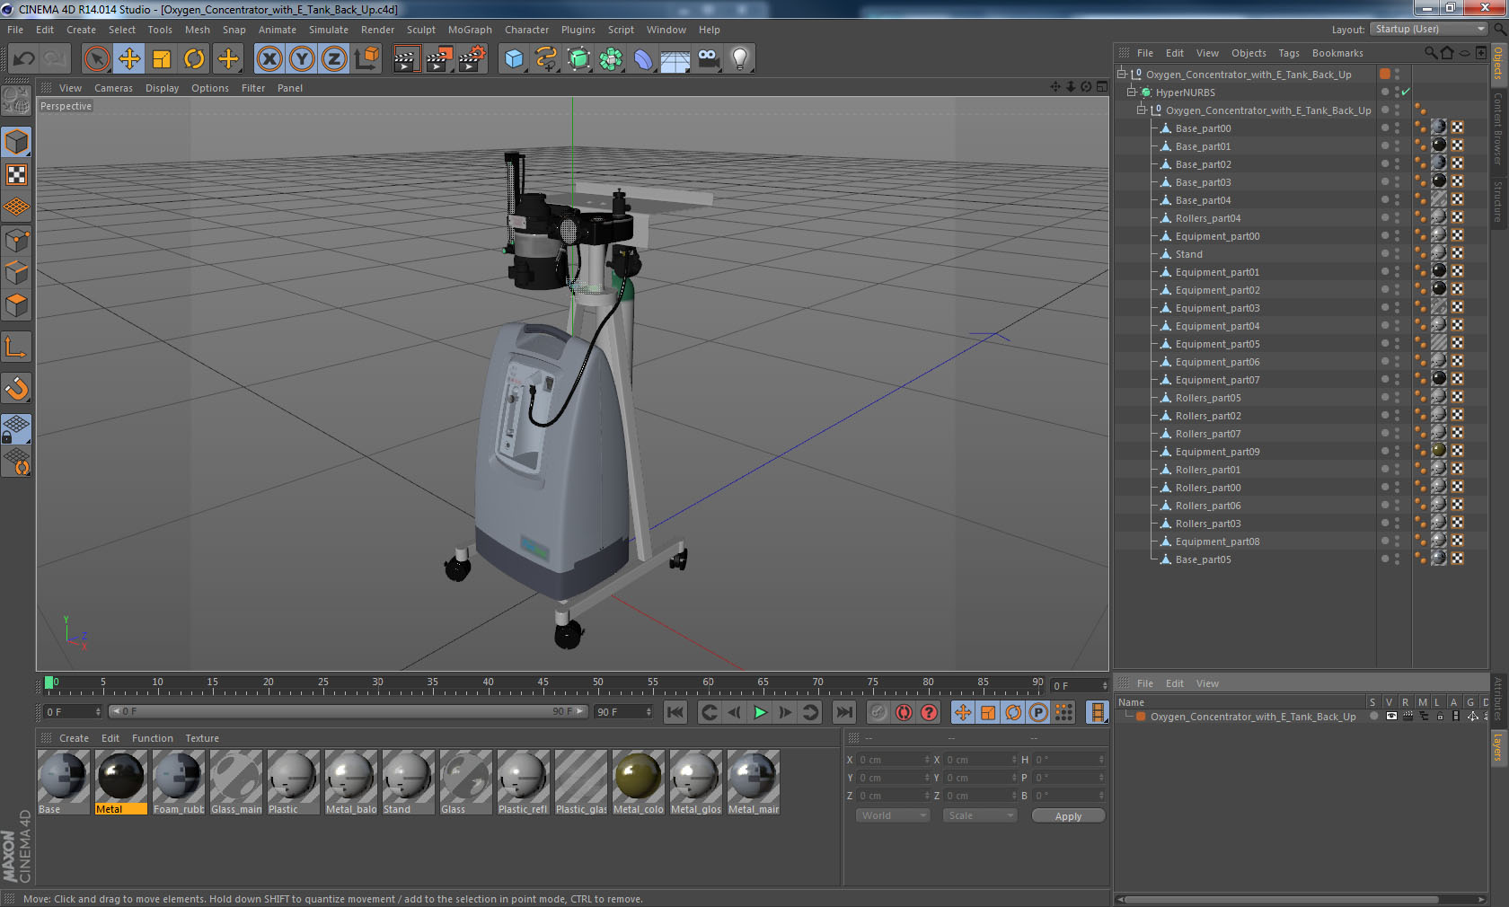The height and width of the screenshot is (907, 1509).
Task: Toggle visibility dots for Rollers_part05
Action: (x=1397, y=398)
